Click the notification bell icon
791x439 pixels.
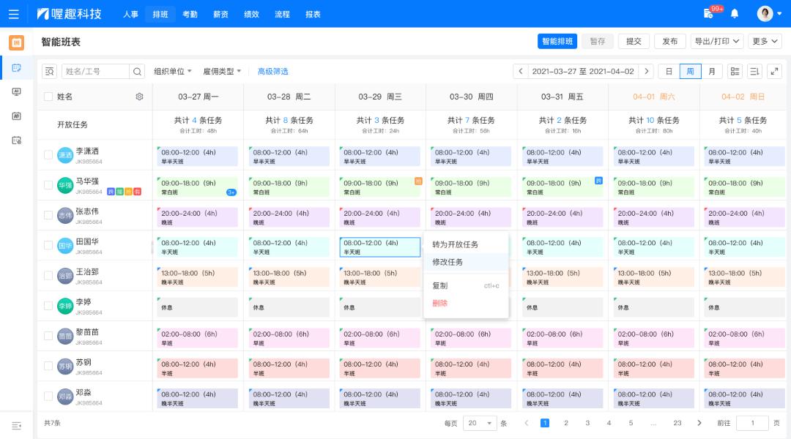735,14
